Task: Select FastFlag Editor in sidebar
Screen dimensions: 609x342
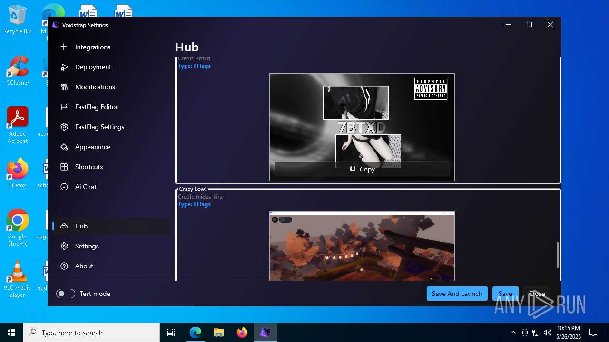Action: pyautogui.click(x=111, y=107)
